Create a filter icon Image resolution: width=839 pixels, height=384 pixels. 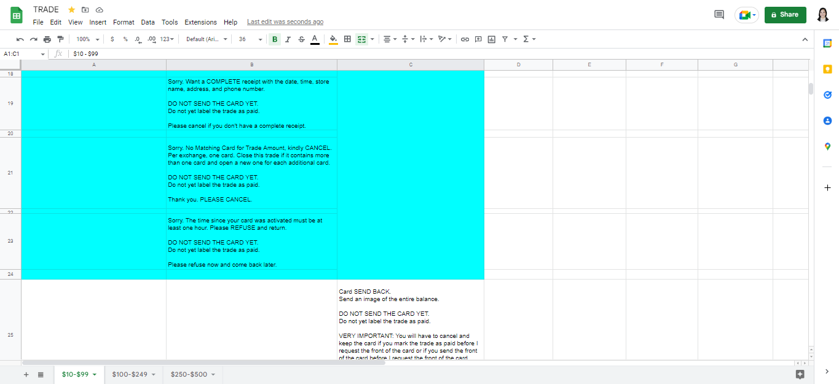(505, 39)
